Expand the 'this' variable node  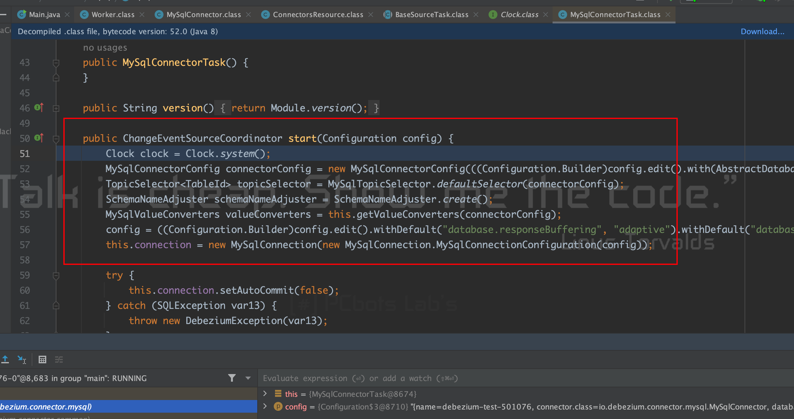point(265,394)
